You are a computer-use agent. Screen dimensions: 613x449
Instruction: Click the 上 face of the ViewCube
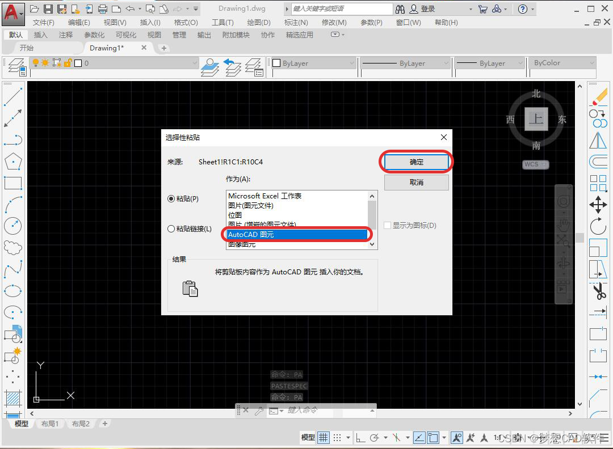[536, 119]
